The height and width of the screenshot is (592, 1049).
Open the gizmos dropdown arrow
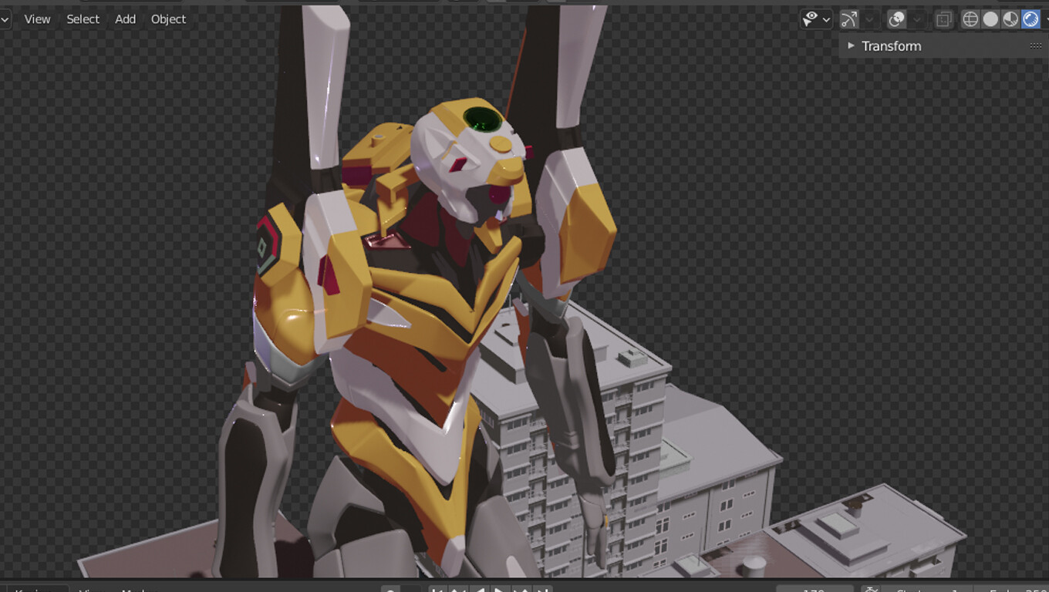pos(869,19)
